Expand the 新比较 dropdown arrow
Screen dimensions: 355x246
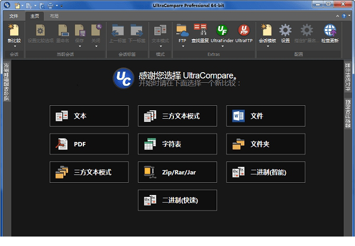click(15, 46)
